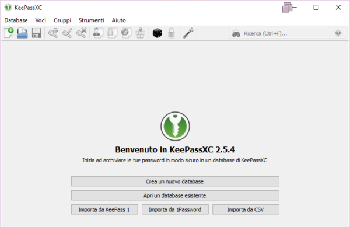Image resolution: width=350 pixels, height=227 pixels.
Task: Focus the Ricerca (Ctrl+F) search field
Action: pyautogui.click(x=287, y=33)
